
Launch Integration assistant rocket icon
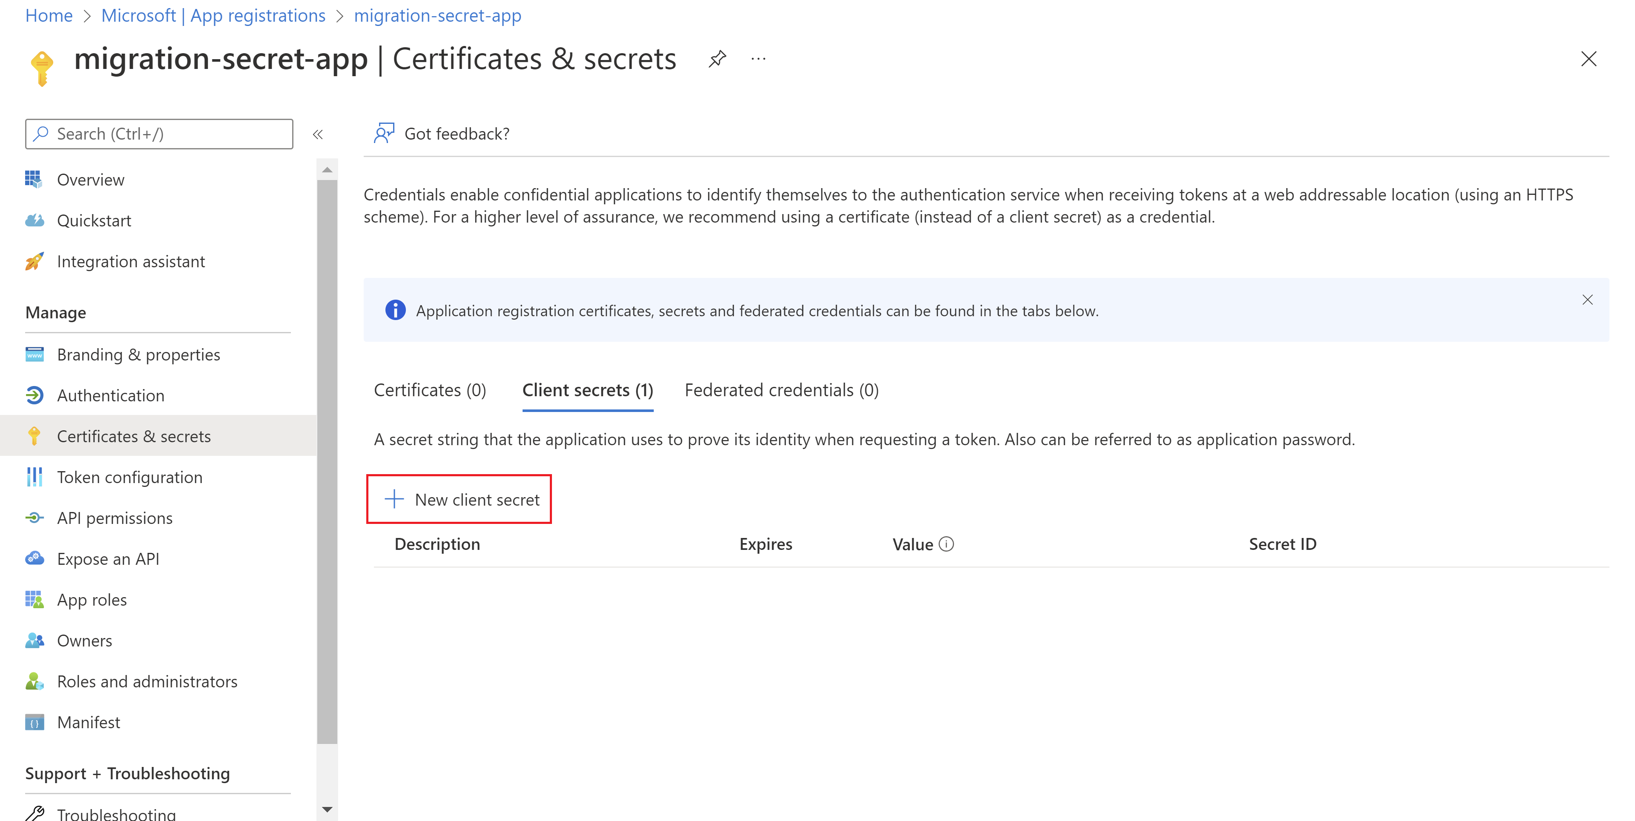coord(34,261)
